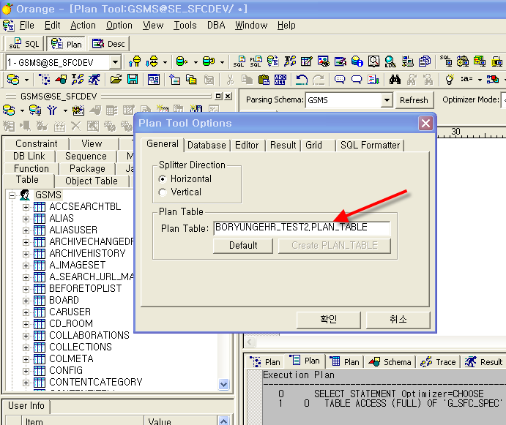Click the SQL tool icon in main toolbar
Screen dimensions: 506x425
pyautogui.click(x=239, y=61)
